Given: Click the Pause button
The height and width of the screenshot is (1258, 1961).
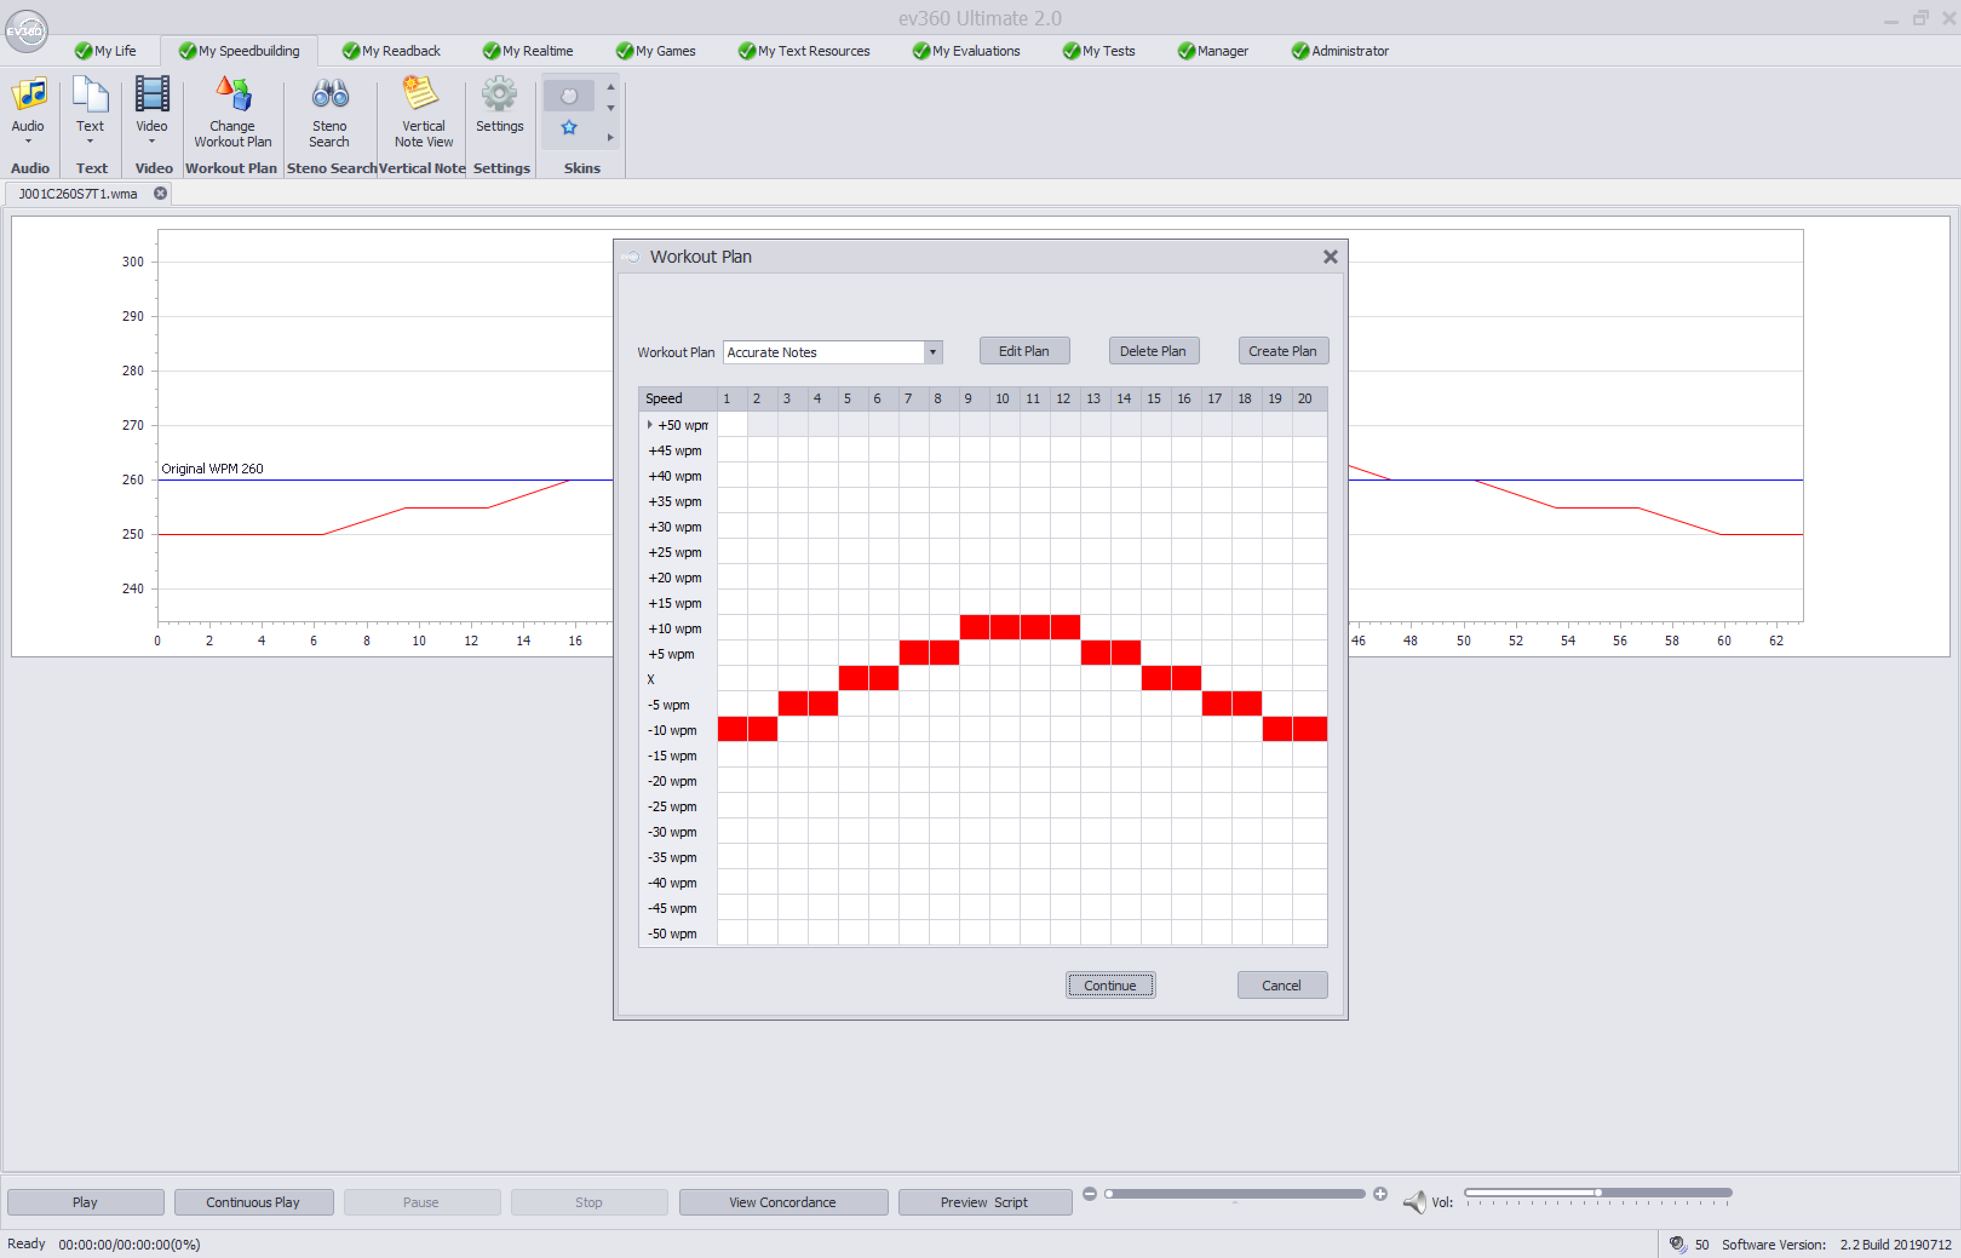Looking at the screenshot, I should pos(421,1202).
